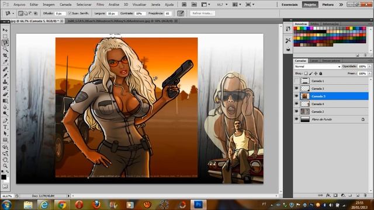Open the Imagem menu
This screenshot has width=374, height=210.
pos(49,5)
